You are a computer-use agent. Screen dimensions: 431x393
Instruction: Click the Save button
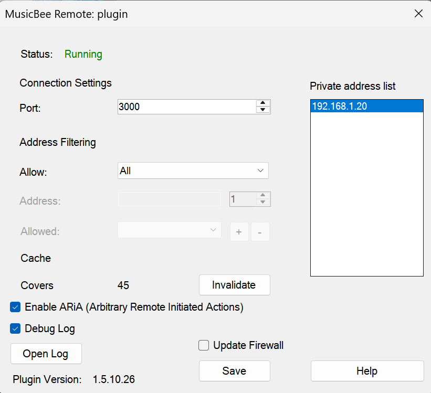coord(234,371)
